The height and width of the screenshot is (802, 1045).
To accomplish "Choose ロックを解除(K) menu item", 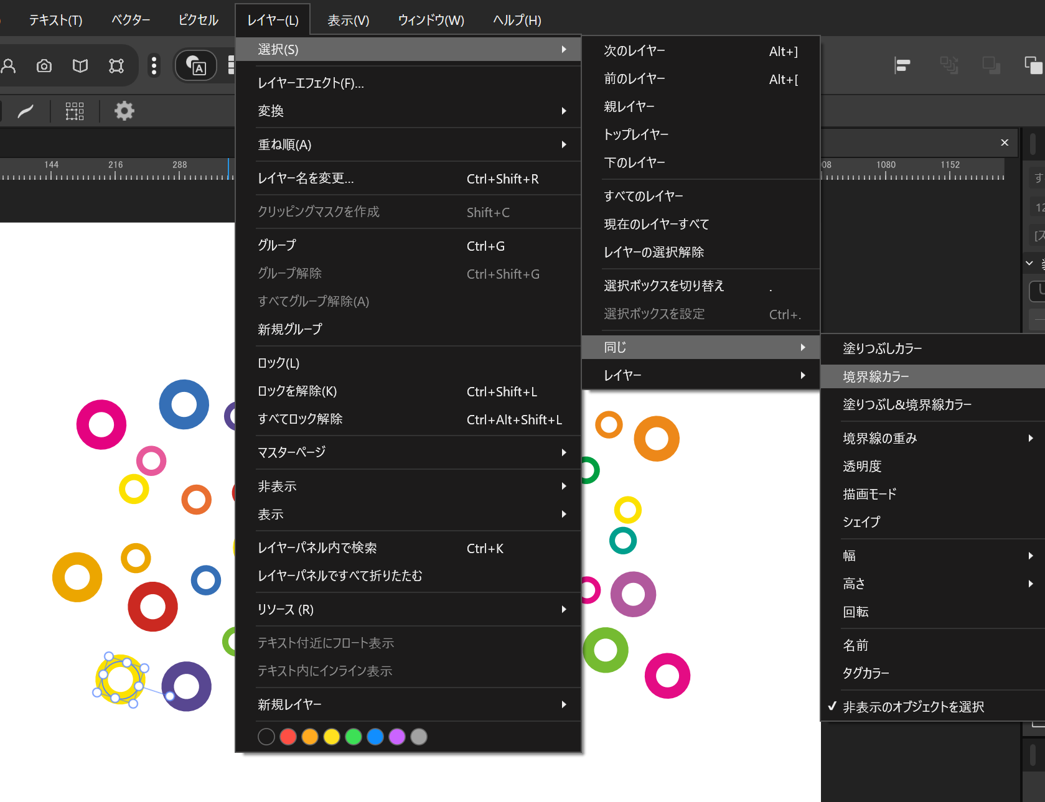I will tap(408, 391).
